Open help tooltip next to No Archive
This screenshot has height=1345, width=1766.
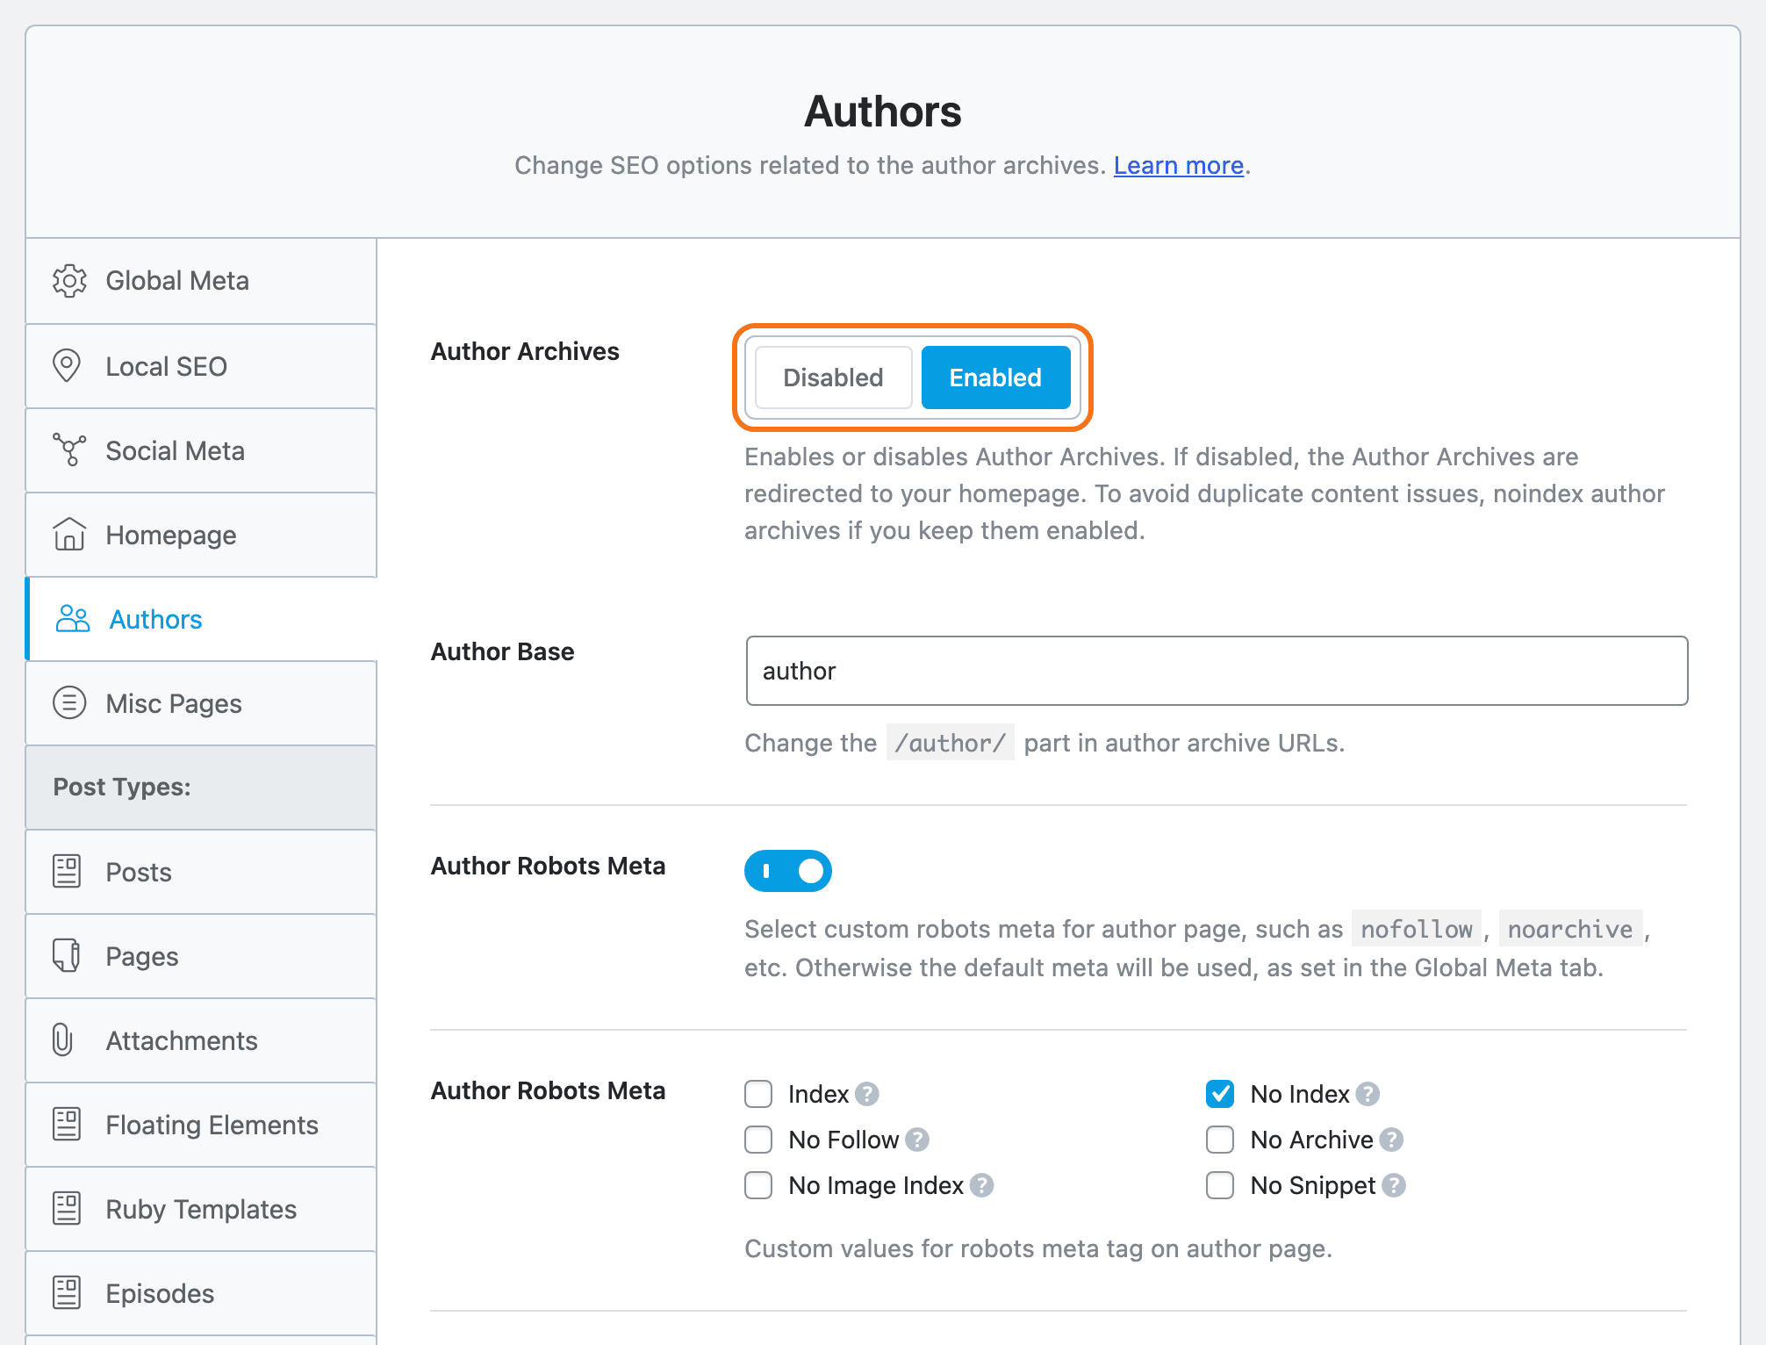click(1391, 1140)
